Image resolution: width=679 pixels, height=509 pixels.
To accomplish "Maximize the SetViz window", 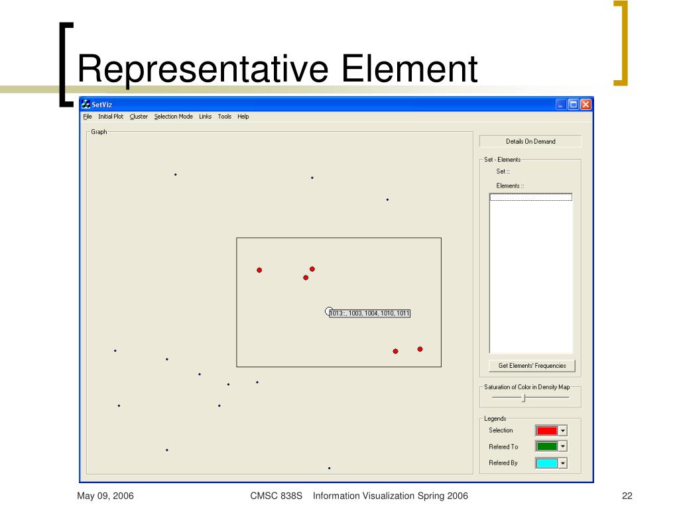I will pyautogui.click(x=574, y=104).
